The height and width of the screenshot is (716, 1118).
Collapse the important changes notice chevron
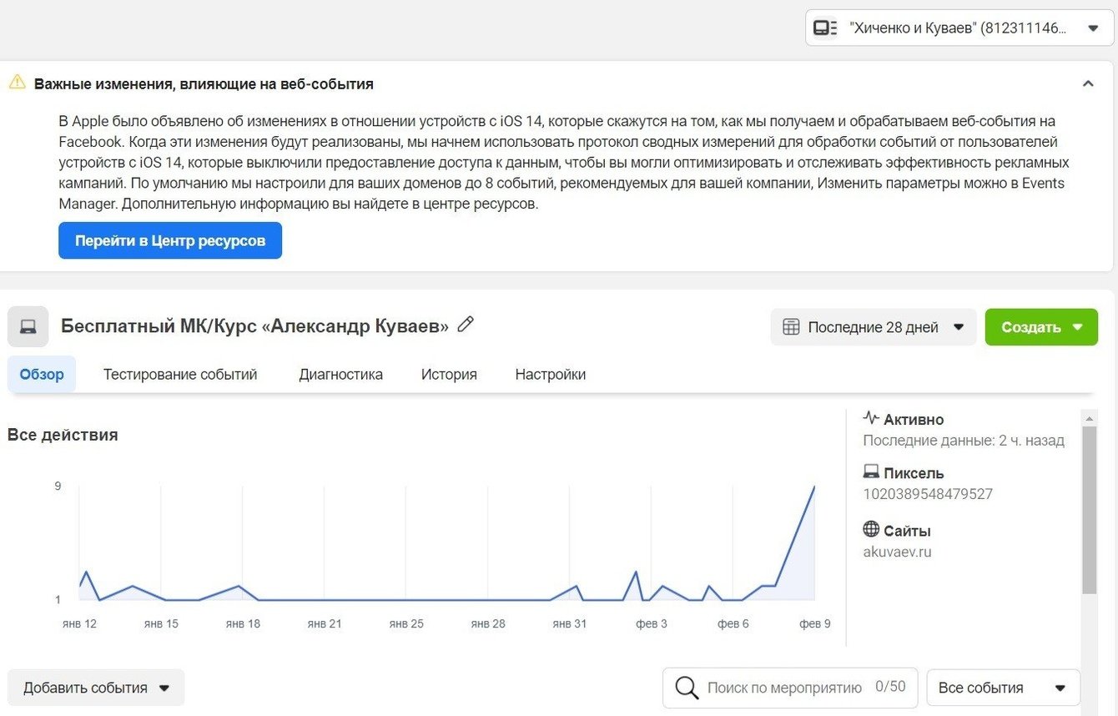pyautogui.click(x=1088, y=83)
